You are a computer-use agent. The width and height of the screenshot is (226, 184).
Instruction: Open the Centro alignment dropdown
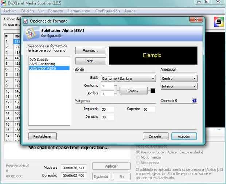(179, 79)
